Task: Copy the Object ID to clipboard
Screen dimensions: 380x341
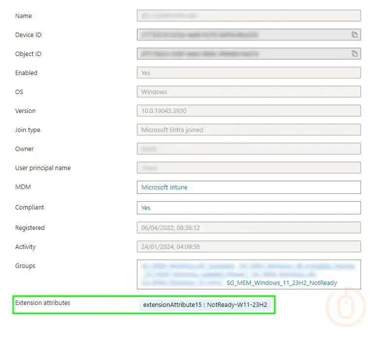Action: coord(355,54)
